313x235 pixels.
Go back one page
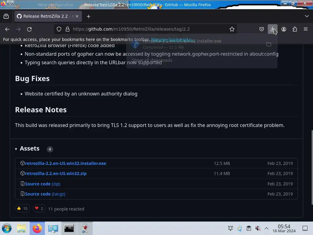tap(7, 29)
